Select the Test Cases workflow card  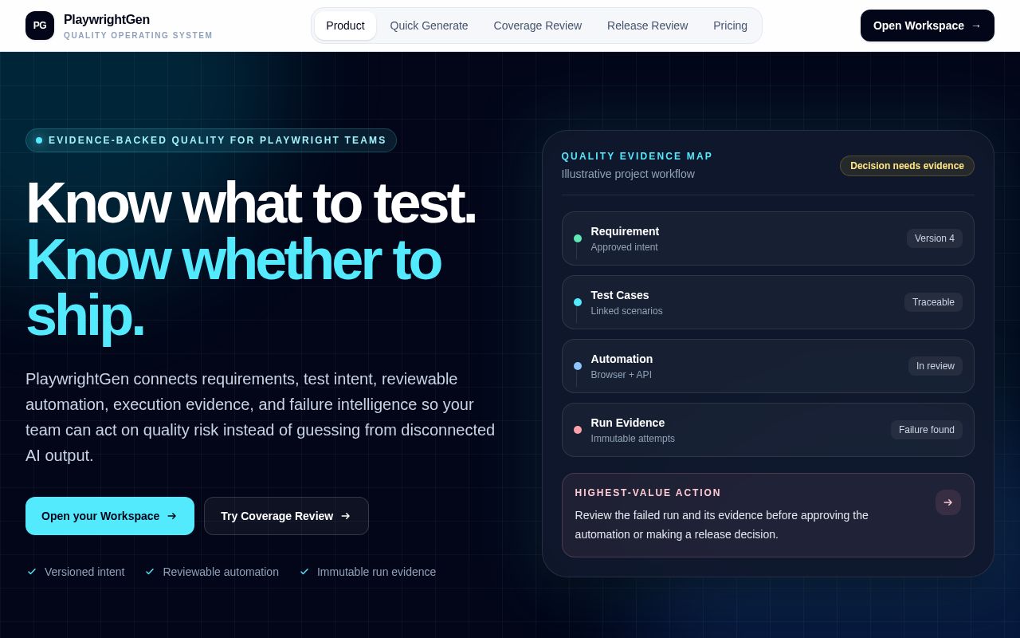tap(768, 302)
